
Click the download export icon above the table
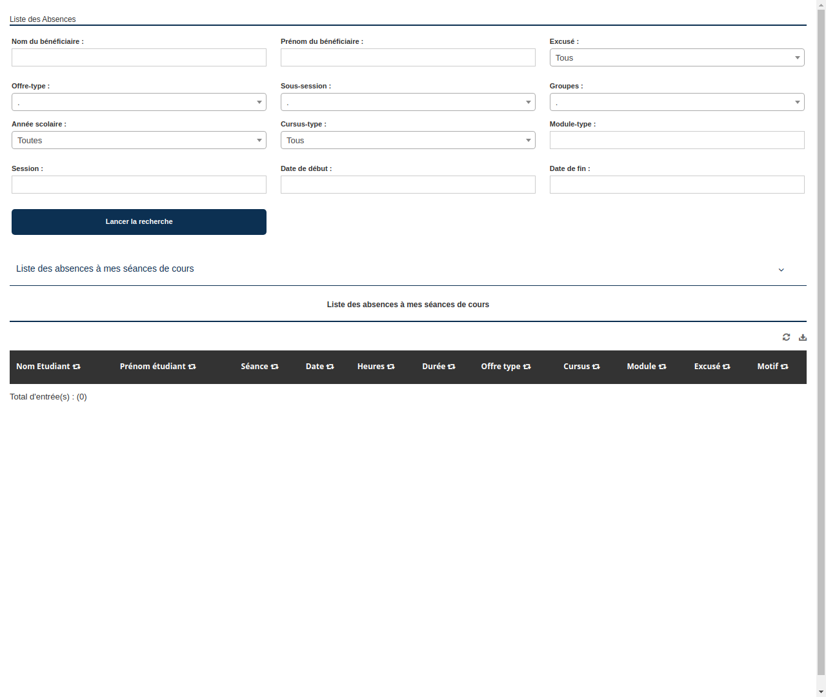point(802,337)
